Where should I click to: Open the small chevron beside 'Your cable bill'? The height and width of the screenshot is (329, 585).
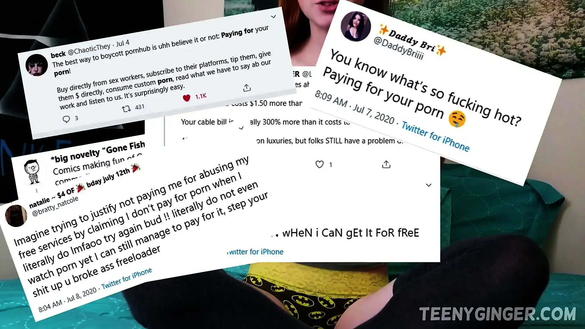pyautogui.click(x=241, y=128)
